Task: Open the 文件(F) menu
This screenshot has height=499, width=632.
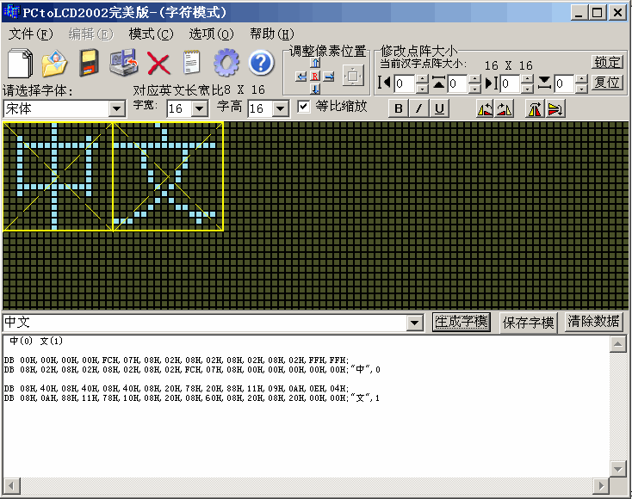Action: (31, 34)
